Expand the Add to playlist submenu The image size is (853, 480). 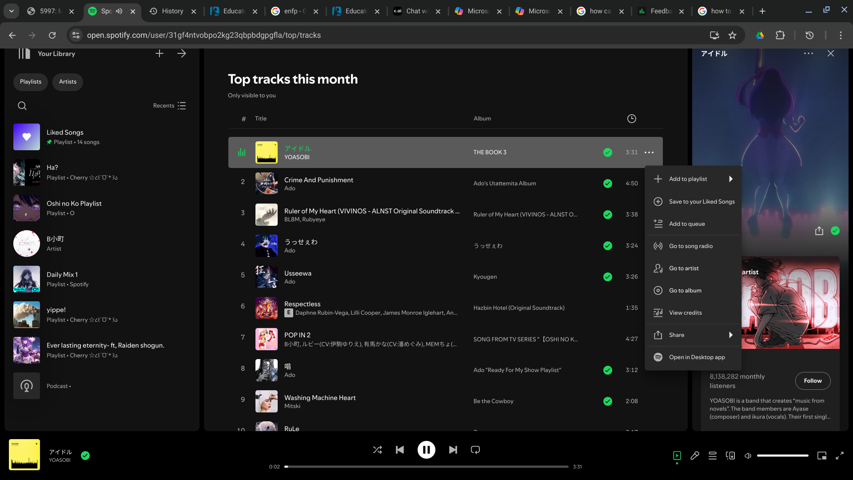point(693,179)
